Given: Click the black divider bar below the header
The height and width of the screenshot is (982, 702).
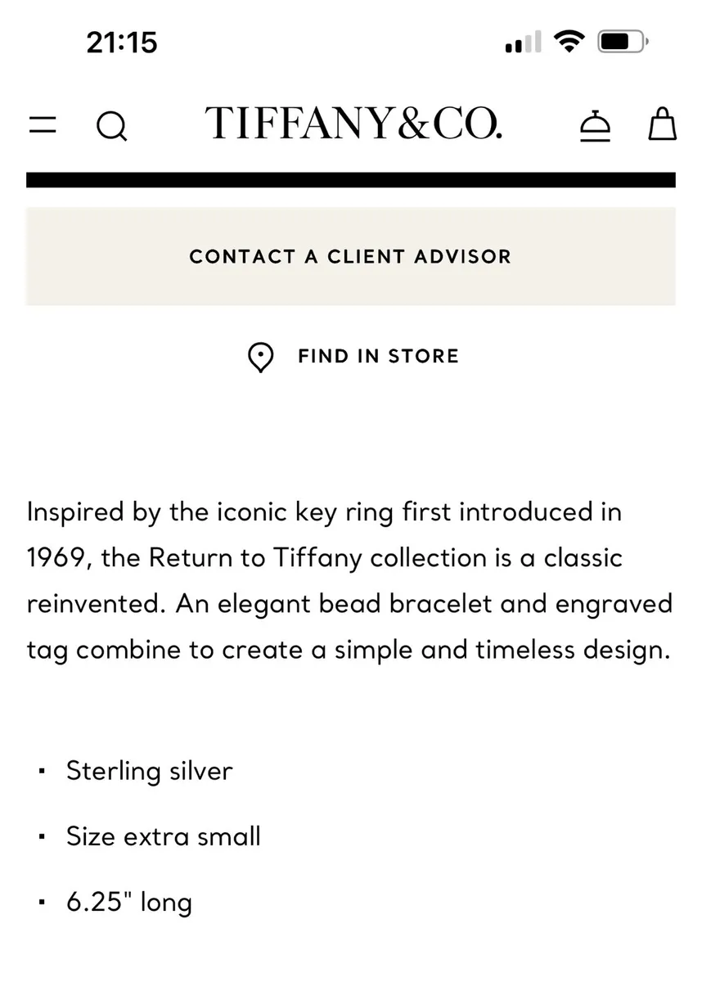Looking at the screenshot, I should [x=351, y=178].
